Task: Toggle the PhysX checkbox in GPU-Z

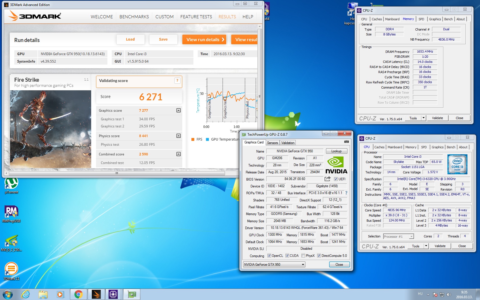Action: pos(303,256)
